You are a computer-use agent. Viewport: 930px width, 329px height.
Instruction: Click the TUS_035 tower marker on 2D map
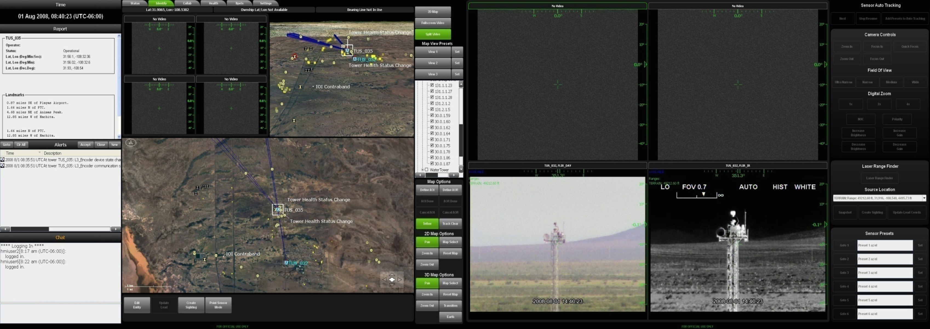tap(277, 209)
